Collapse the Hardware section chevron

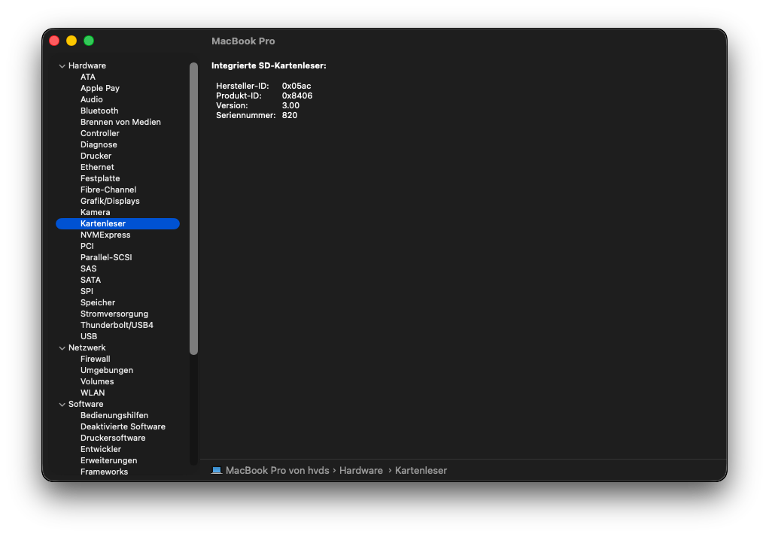[62, 65]
